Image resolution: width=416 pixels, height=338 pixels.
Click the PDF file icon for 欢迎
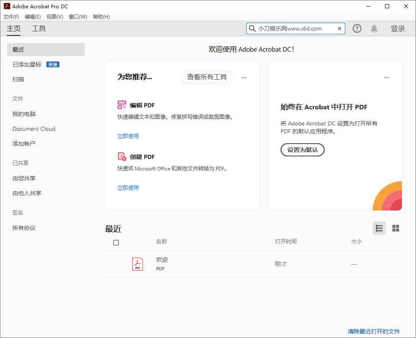click(x=138, y=264)
